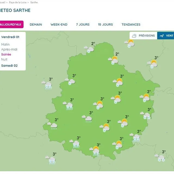The width and height of the screenshot is (174, 174).
Task: Switch to the DEMAIN tab
Action: pyautogui.click(x=36, y=24)
